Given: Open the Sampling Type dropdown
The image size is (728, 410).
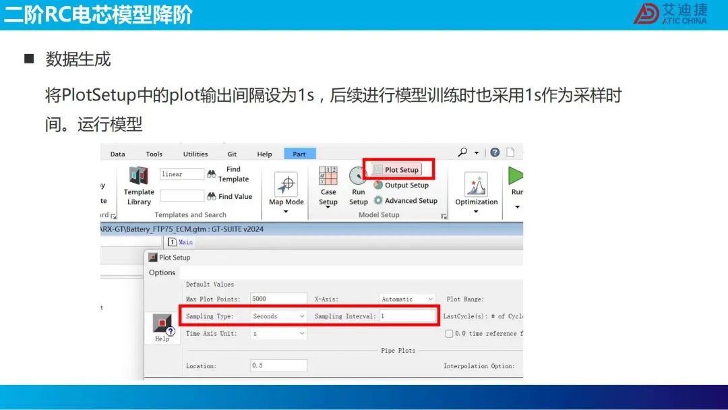Looking at the screenshot, I should tap(278, 316).
